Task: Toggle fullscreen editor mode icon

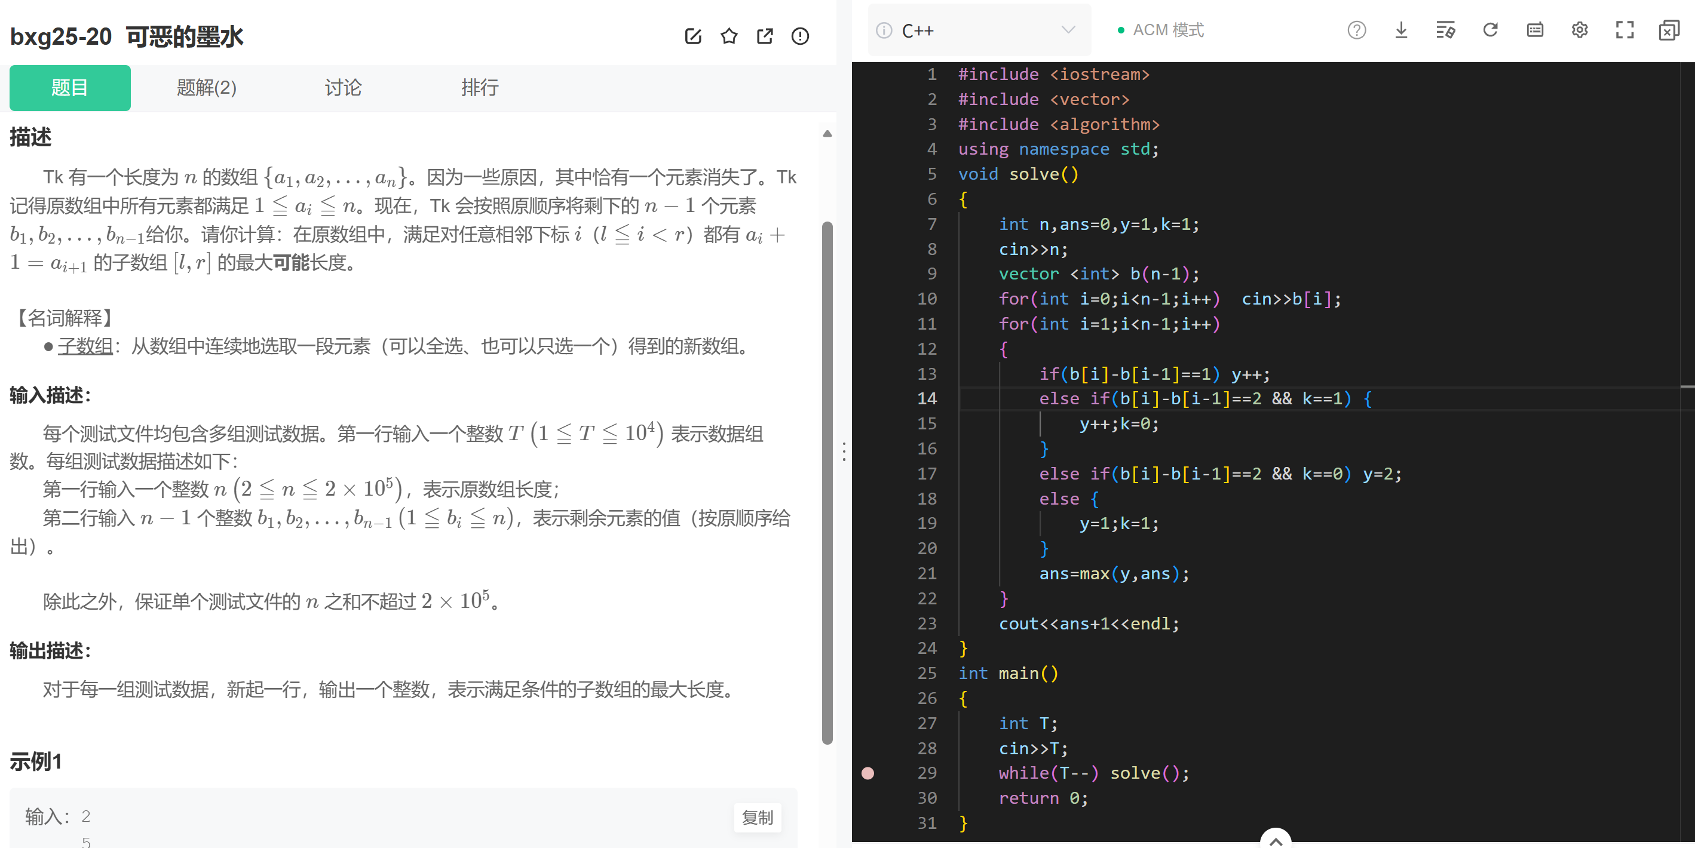Action: click(x=1624, y=30)
